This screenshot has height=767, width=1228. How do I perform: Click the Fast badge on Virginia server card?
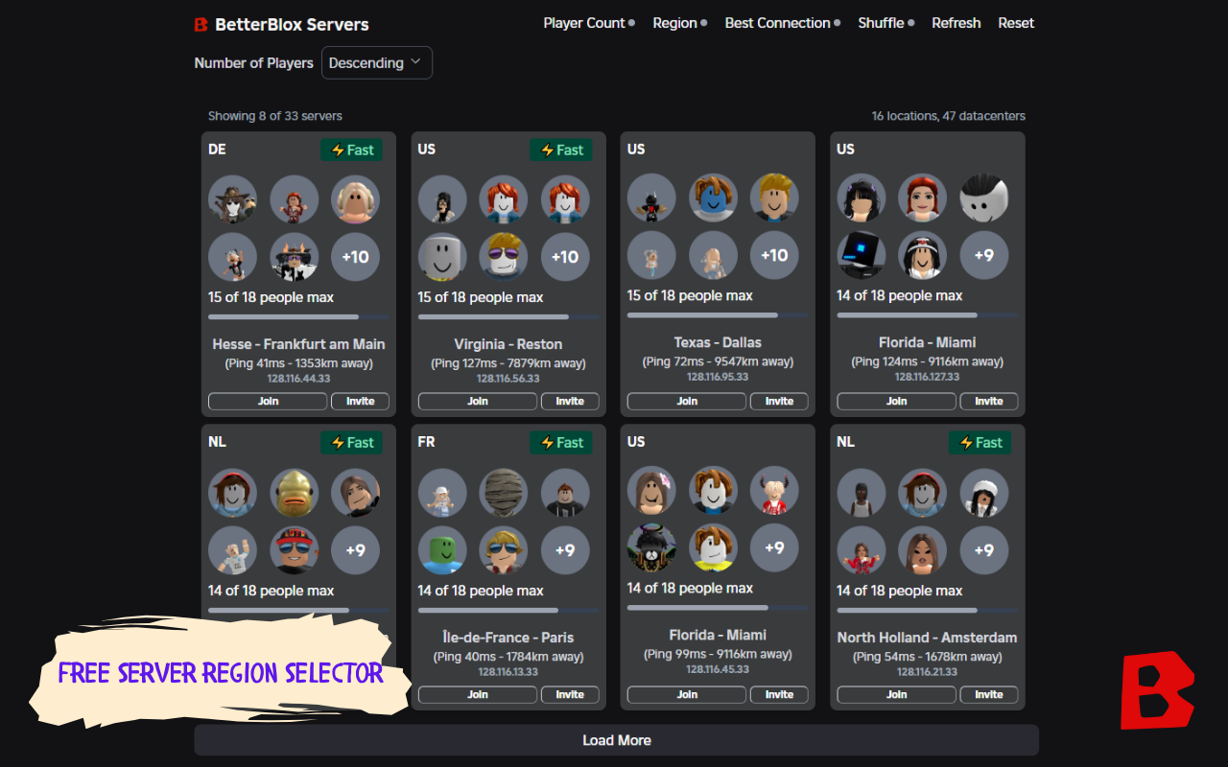tap(561, 150)
